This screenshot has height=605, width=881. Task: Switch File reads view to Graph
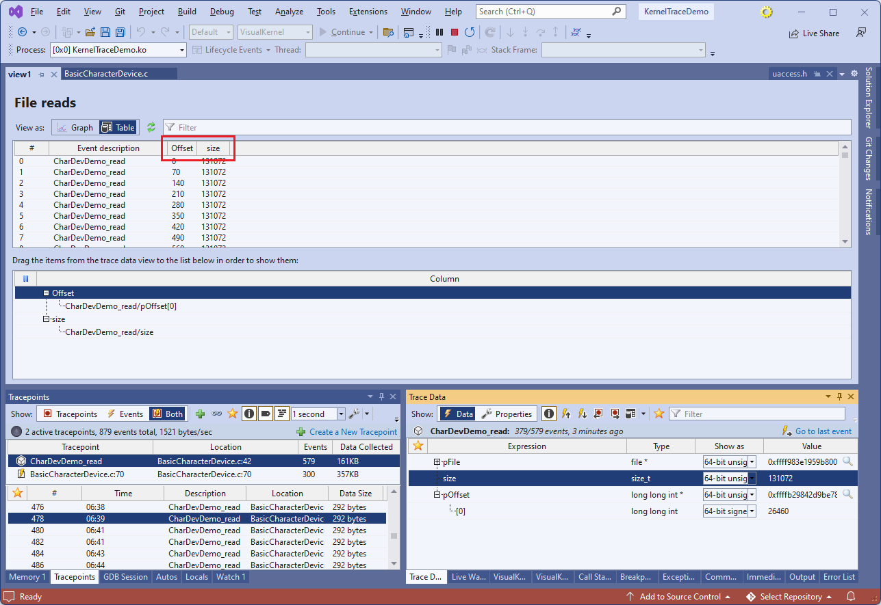[75, 127]
